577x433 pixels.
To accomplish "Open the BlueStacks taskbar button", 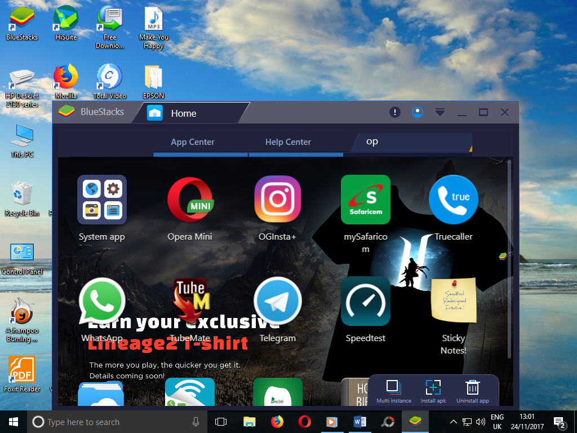I will click(x=415, y=422).
